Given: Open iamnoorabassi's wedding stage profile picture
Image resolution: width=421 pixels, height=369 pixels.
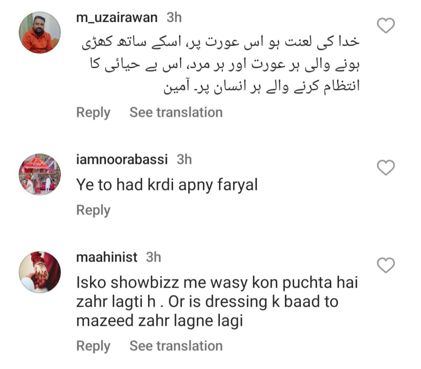Looking at the screenshot, I should click(x=40, y=174).
